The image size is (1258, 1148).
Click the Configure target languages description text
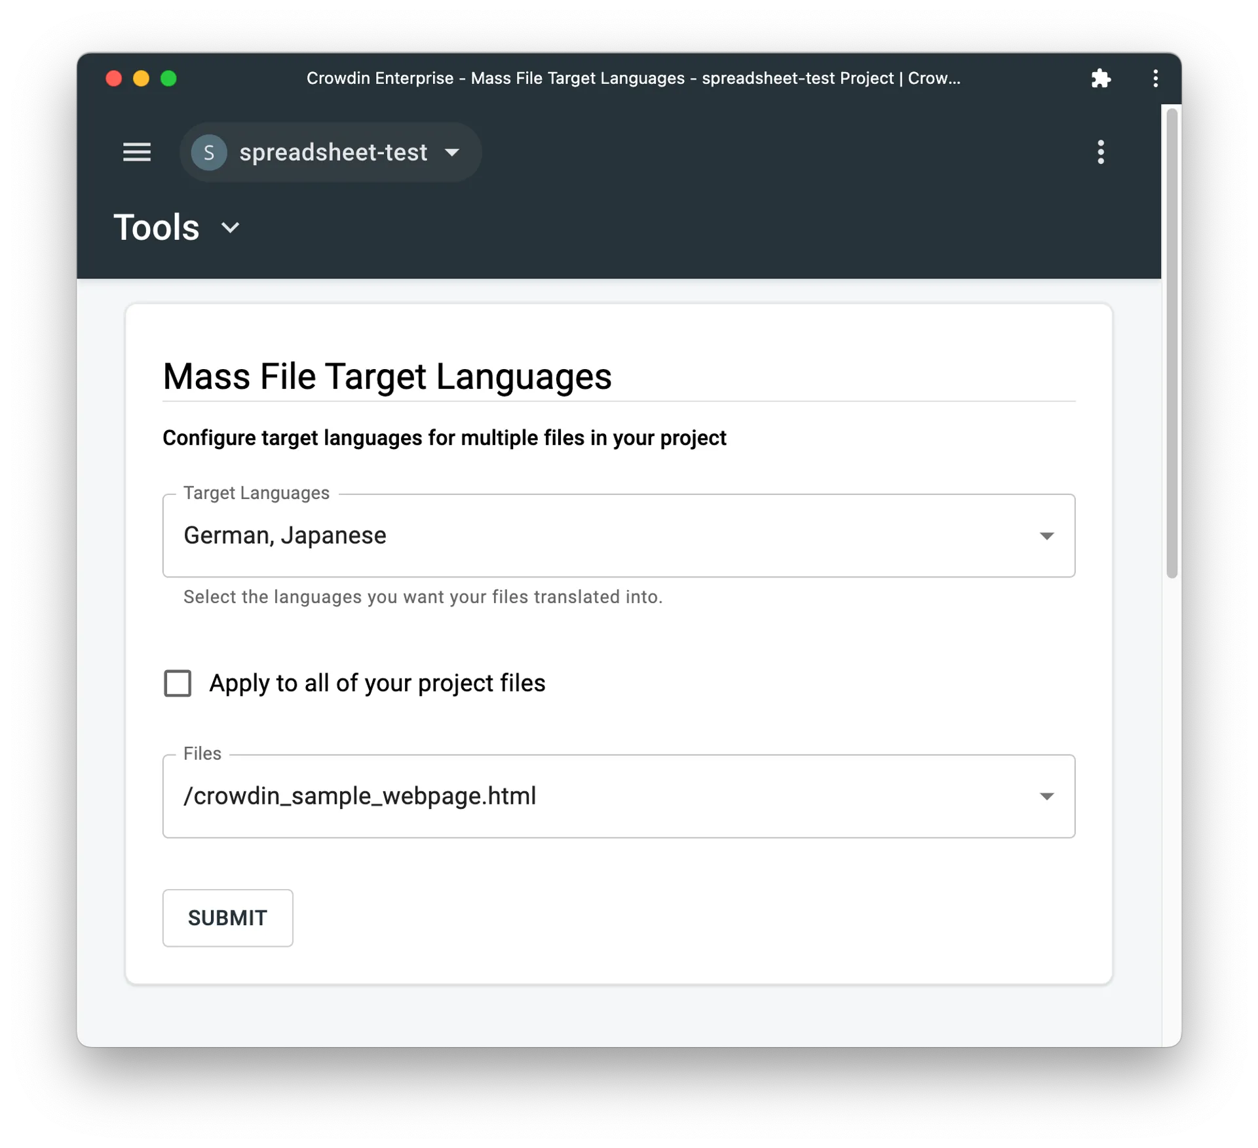coord(444,438)
